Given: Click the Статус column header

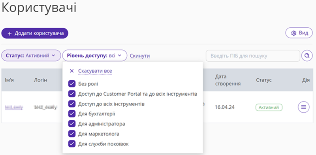Looking at the screenshot, I should 264,80.
